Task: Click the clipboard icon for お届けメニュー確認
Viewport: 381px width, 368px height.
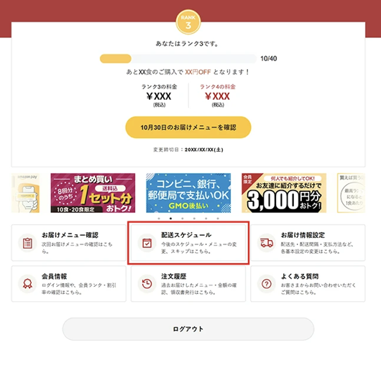Action: pos(27,243)
